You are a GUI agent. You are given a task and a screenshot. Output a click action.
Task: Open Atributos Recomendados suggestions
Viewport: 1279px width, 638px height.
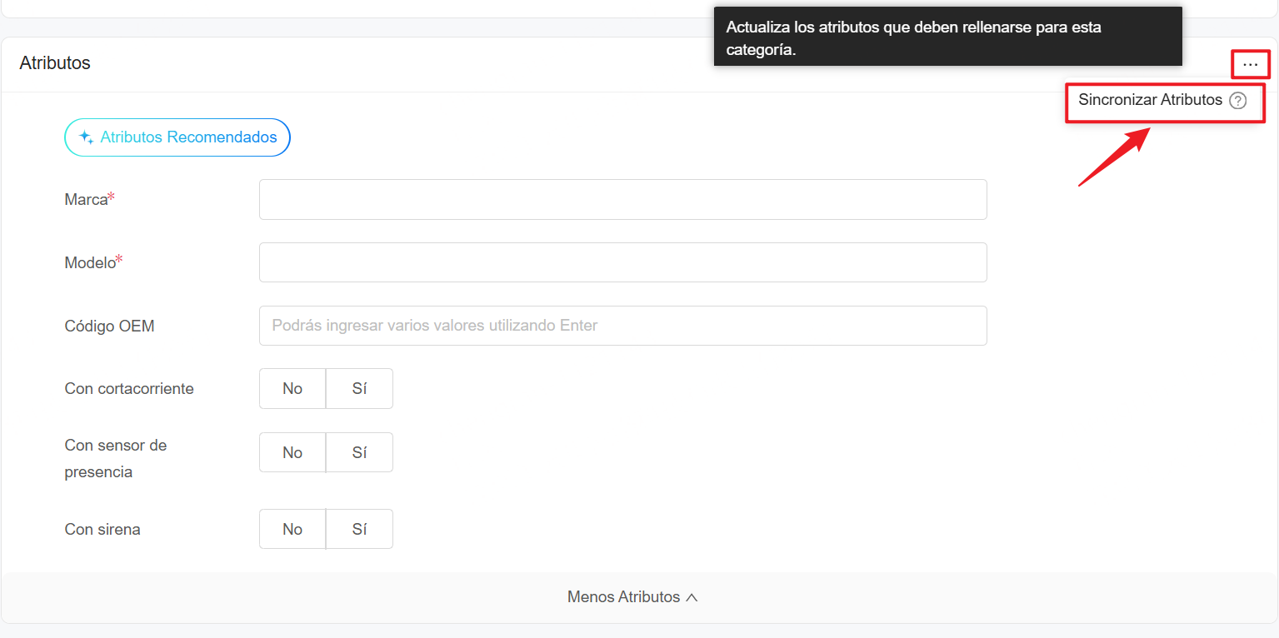coord(177,137)
